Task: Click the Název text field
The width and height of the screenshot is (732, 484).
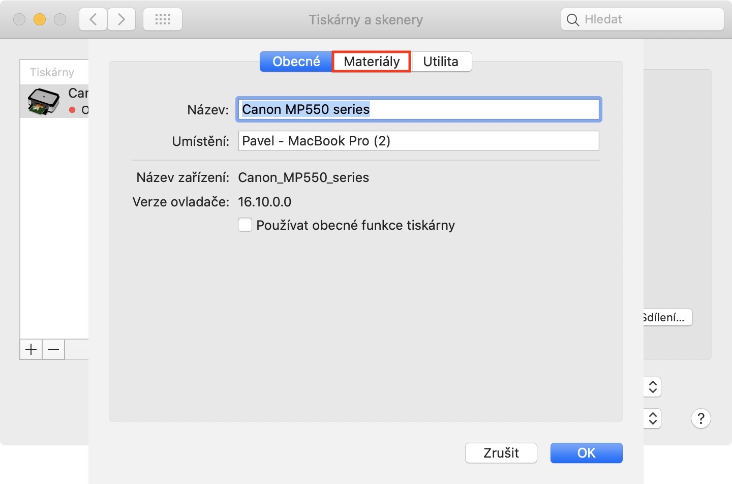Action: pos(418,109)
